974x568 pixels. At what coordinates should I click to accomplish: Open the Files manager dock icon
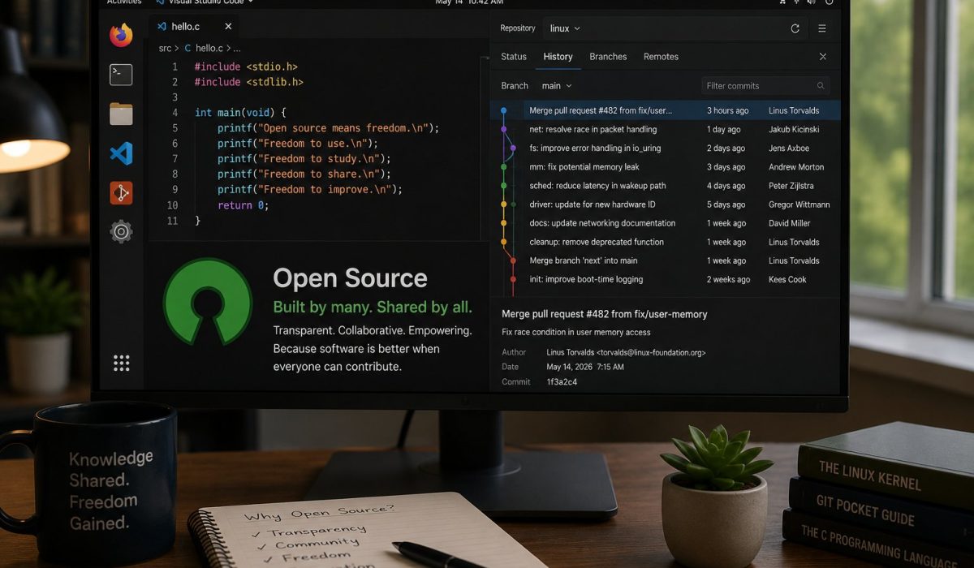click(121, 114)
